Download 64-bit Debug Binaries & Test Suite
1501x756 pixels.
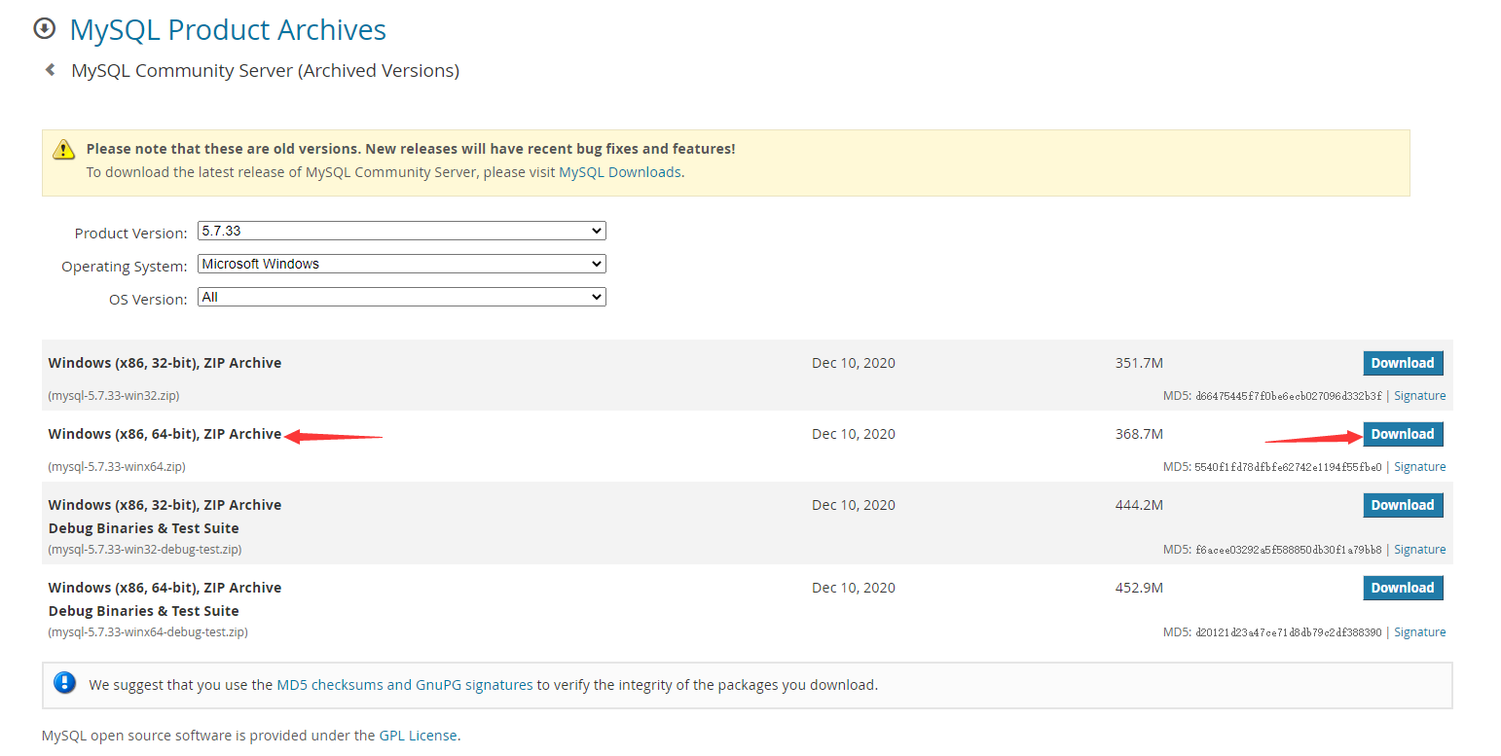click(1403, 588)
